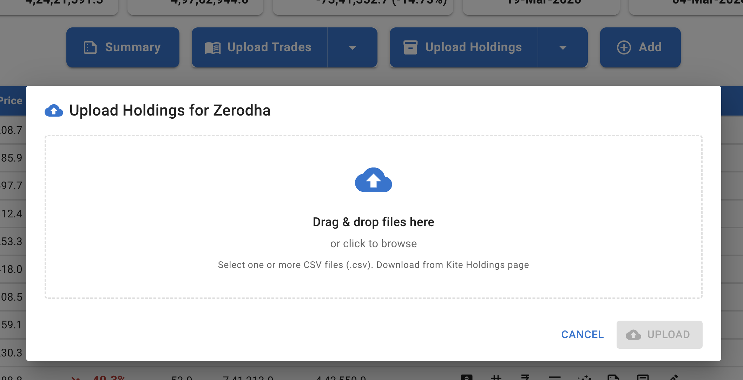Open the Summary report button
This screenshot has width=743, height=380.
coord(123,47)
